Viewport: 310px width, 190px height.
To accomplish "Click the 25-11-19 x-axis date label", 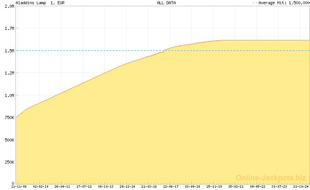I will click(x=214, y=187).
